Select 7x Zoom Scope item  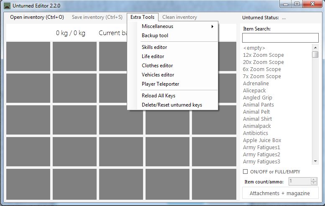pos(262,76)
